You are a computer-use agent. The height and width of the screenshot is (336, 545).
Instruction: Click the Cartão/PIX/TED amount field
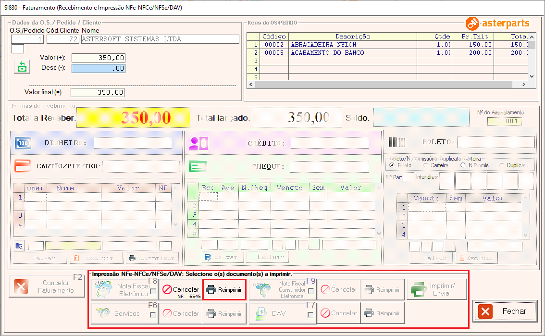pos(141,166)
